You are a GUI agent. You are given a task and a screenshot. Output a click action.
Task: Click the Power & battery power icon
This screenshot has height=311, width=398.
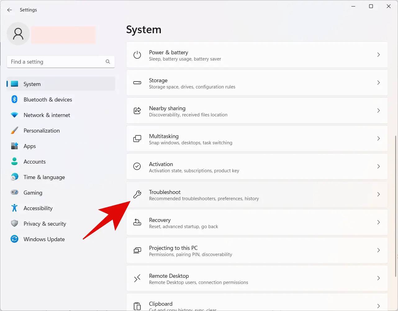(137, 55)
